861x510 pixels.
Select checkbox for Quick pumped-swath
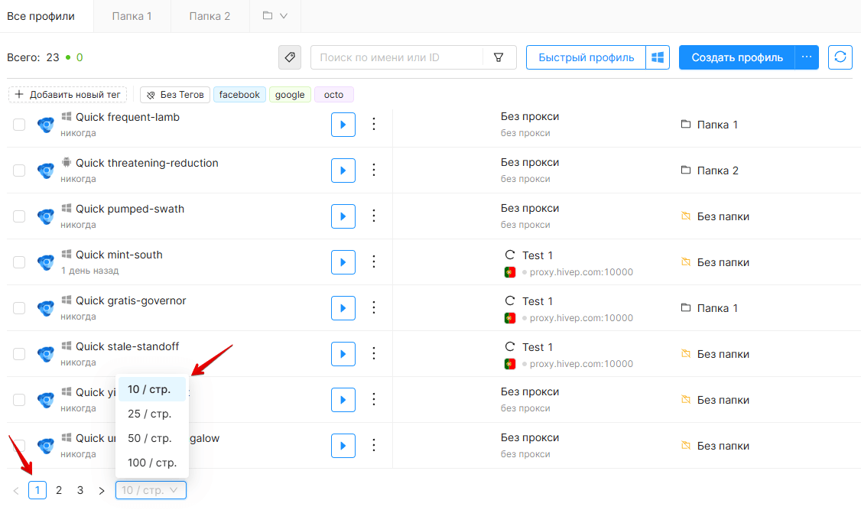(19, 216)
